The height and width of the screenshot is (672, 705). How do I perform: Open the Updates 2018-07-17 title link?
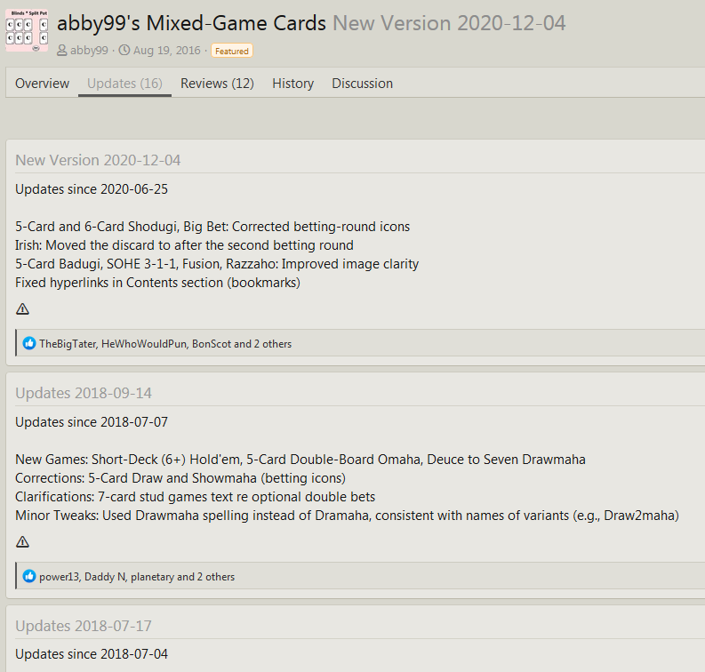84,626
